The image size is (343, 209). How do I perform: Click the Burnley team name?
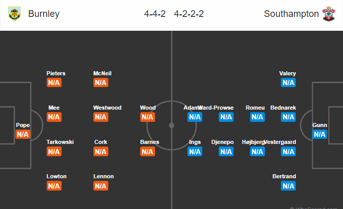pos(44,14)
